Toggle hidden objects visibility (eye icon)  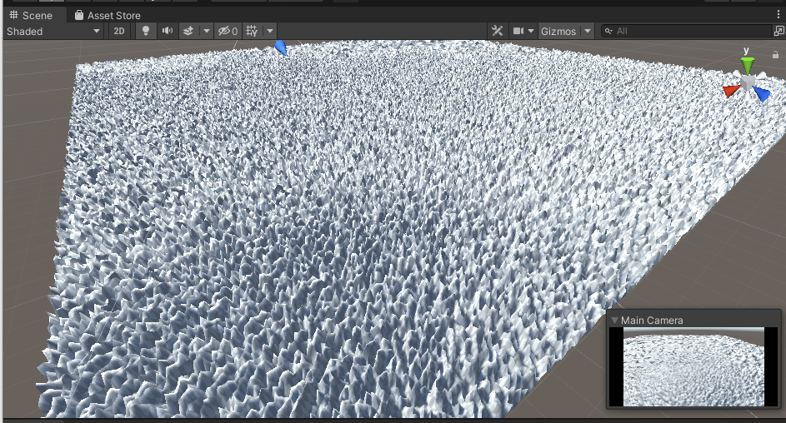coord(228,31)
